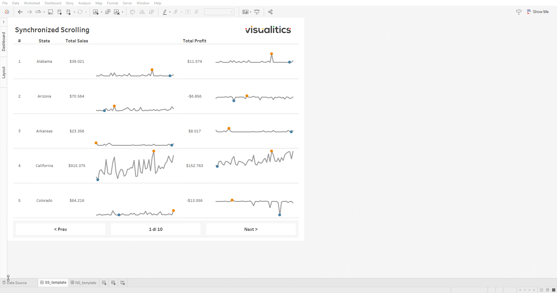Click the Swap Rows and Columns icon
This screenshot has width=557, height=293.
133,12
